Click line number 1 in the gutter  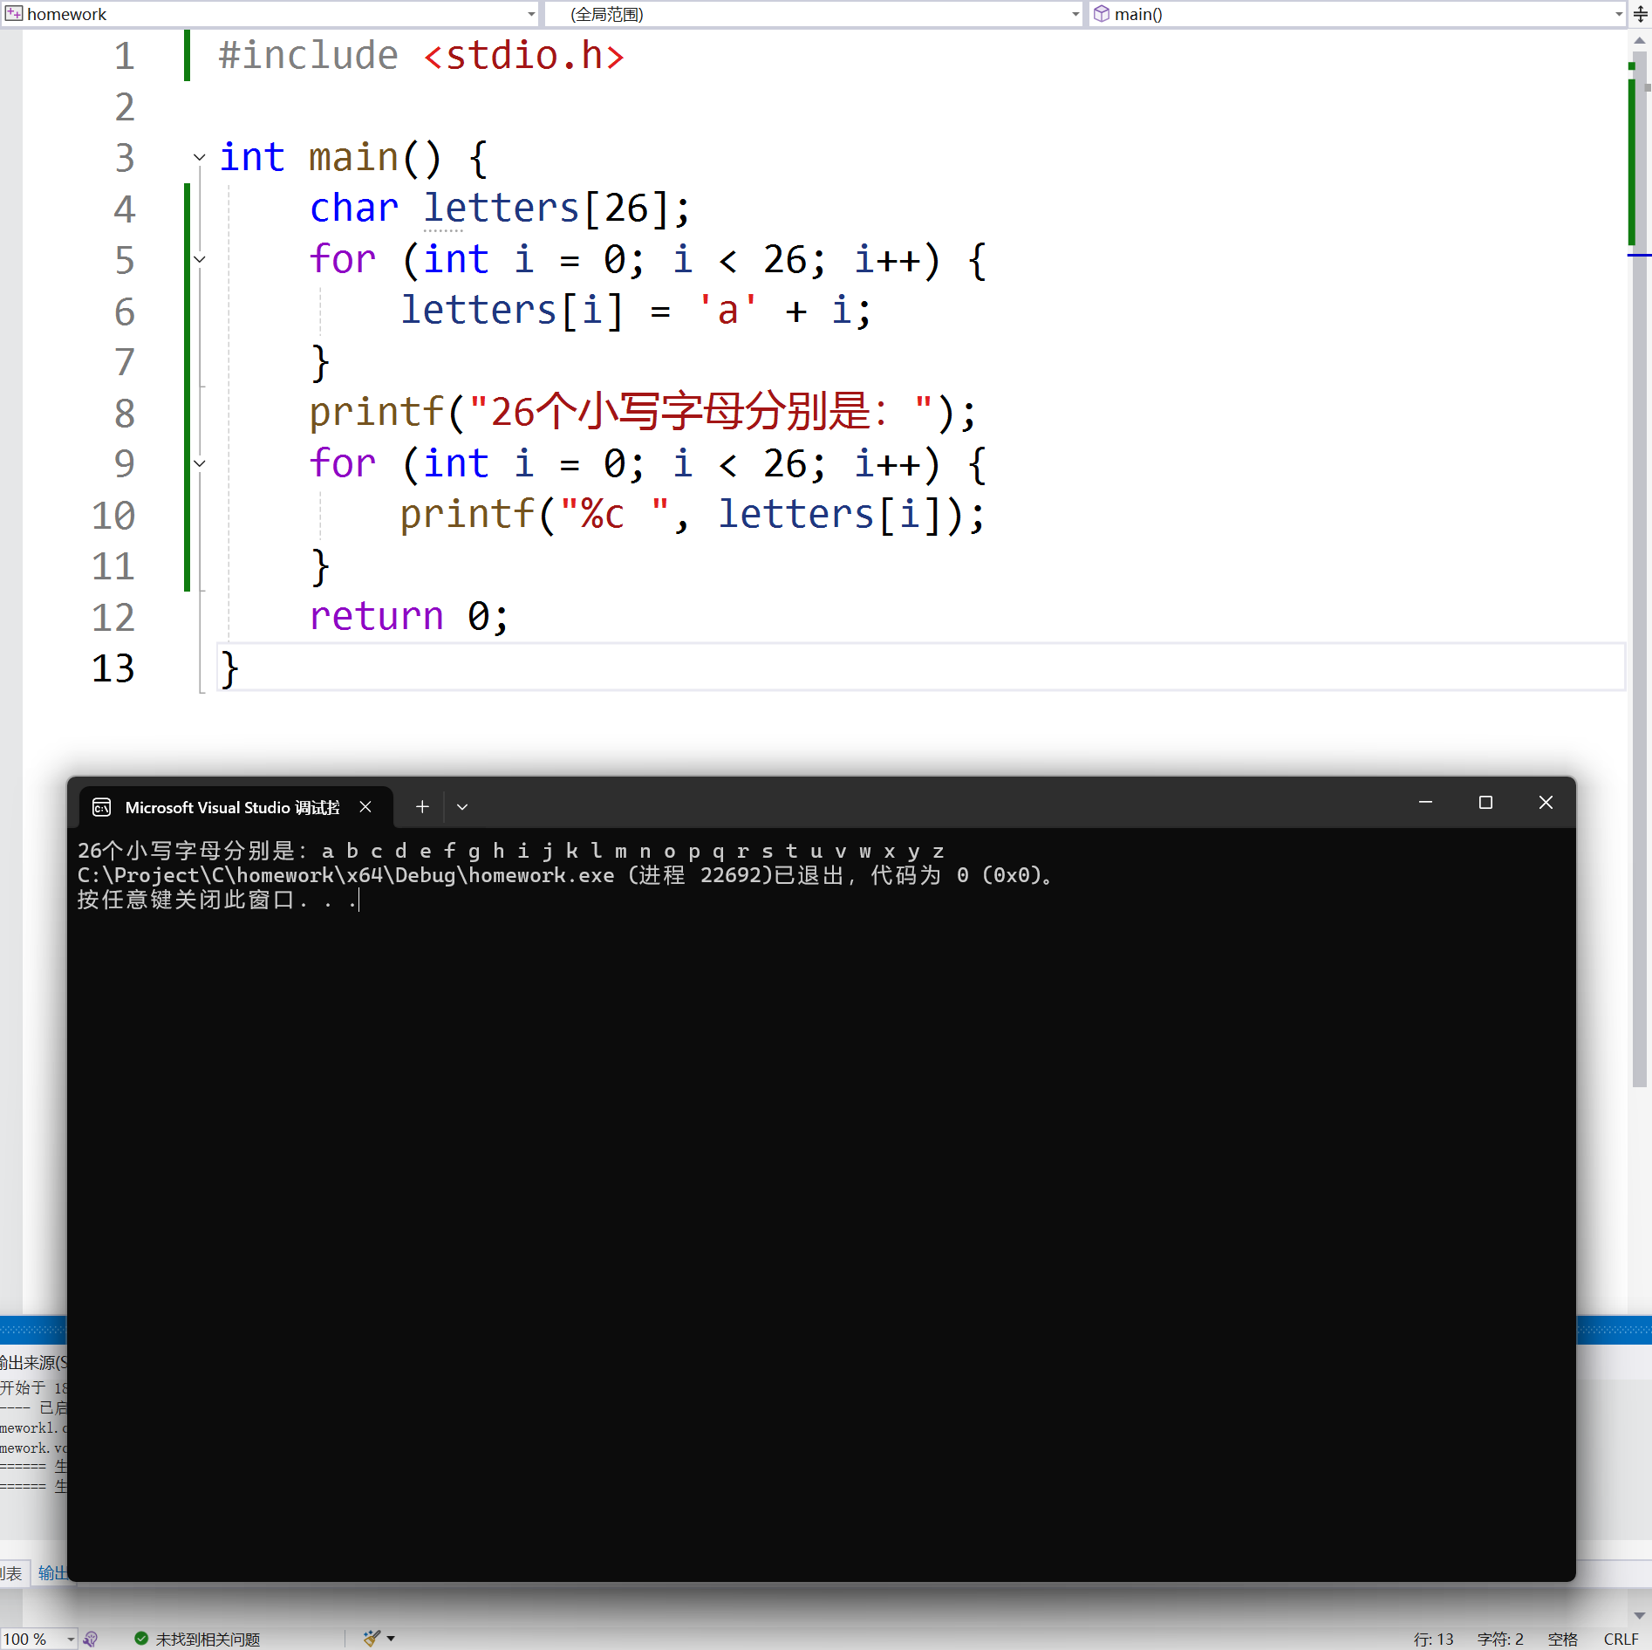125,56
